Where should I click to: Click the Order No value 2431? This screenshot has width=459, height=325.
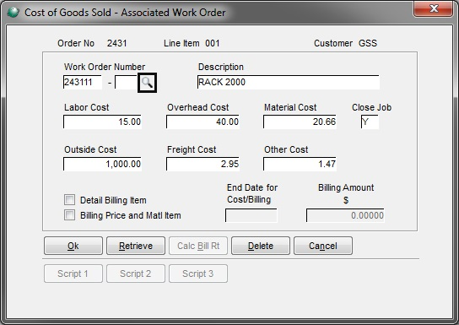pyautogui.click(x=116, y=43)
